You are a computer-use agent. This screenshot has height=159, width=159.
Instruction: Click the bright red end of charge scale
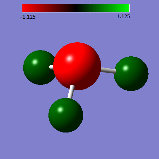tap(26, 8)
